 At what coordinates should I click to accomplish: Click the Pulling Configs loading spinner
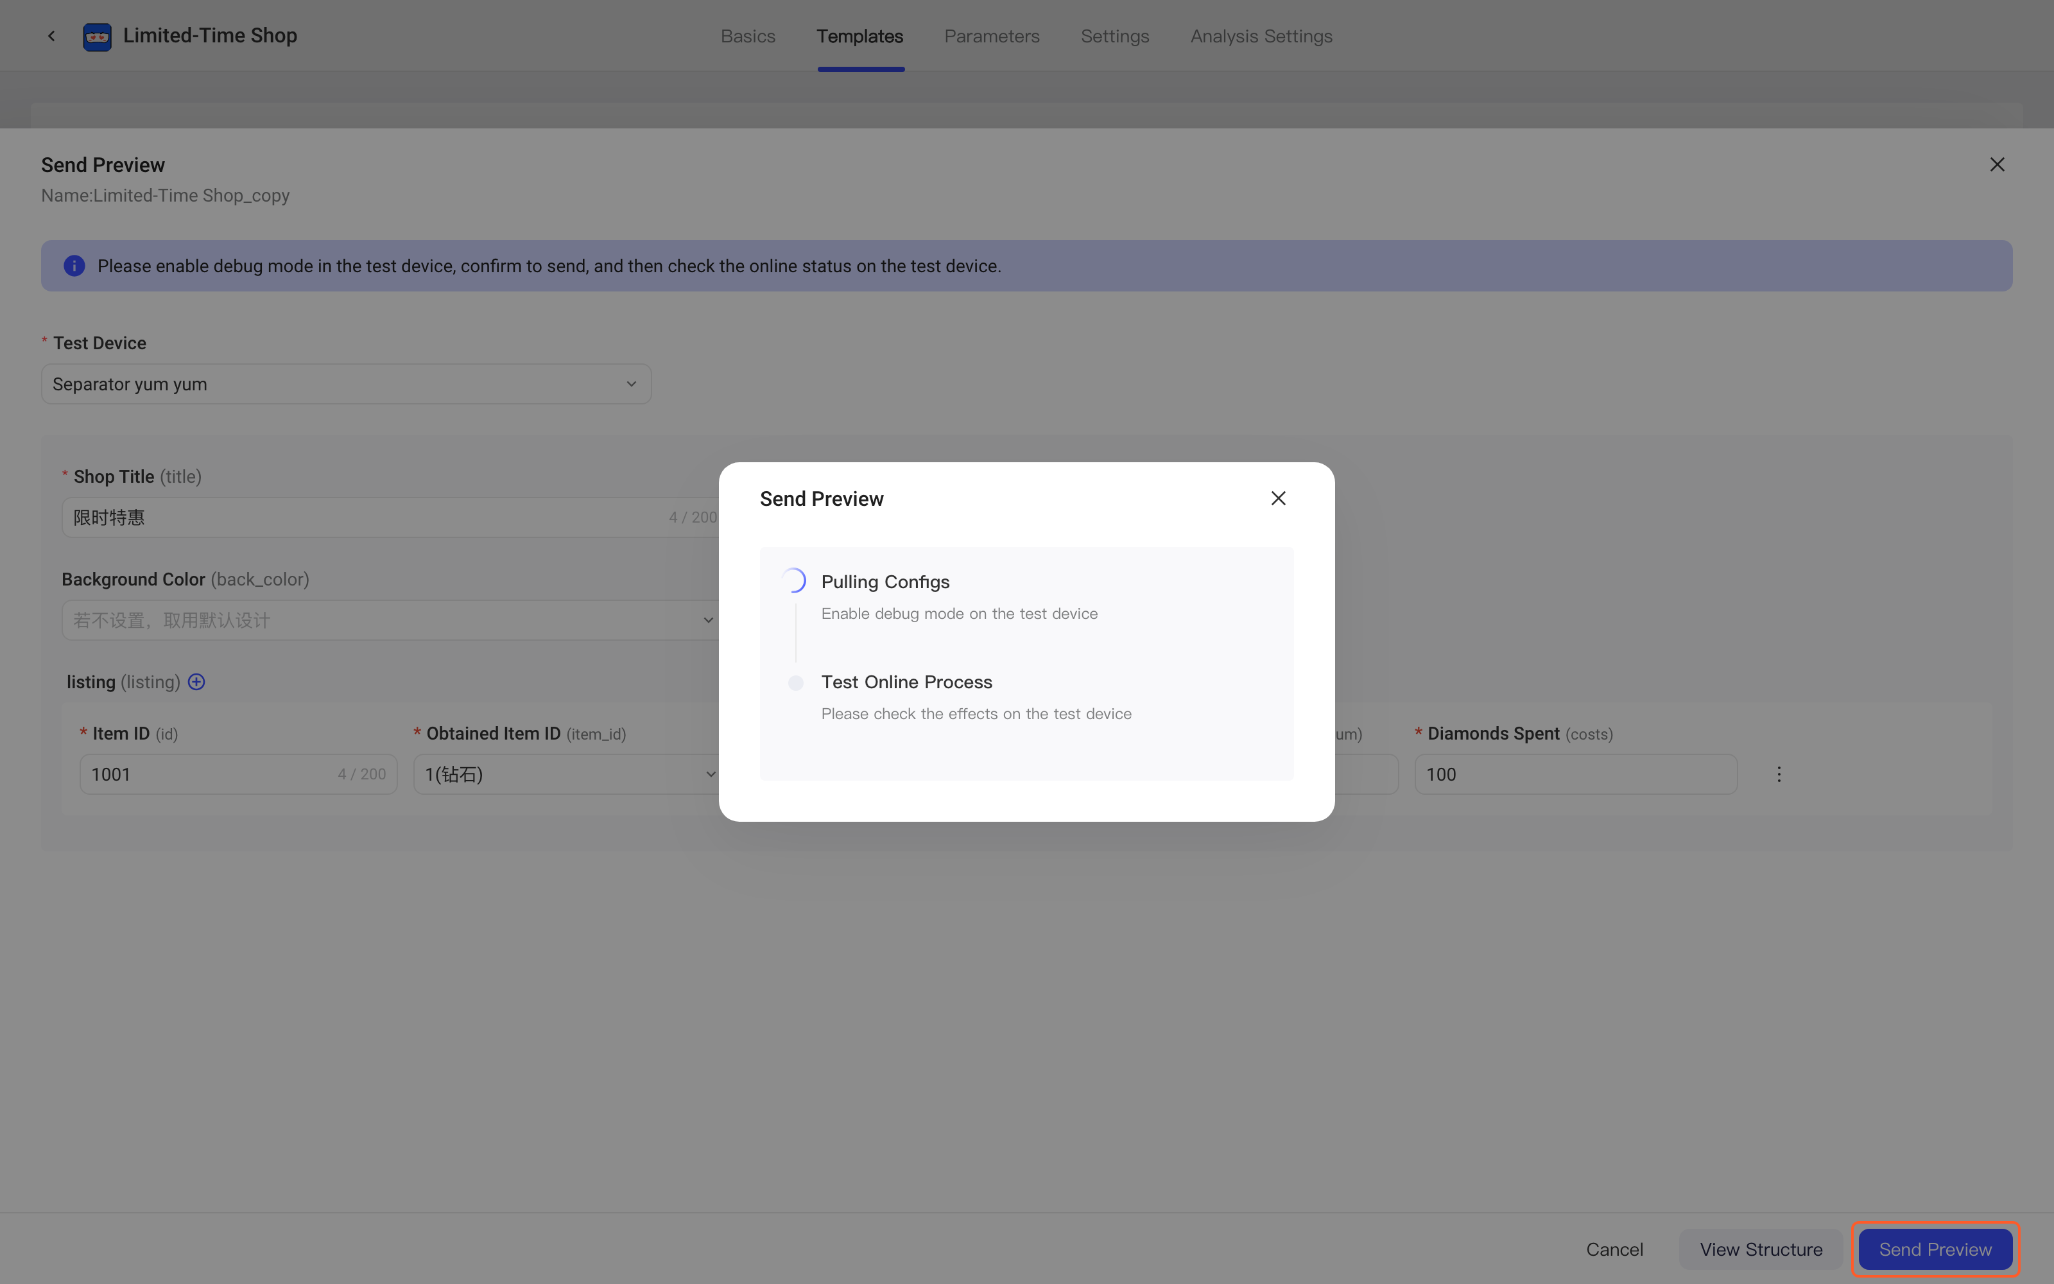pos(793,581)
